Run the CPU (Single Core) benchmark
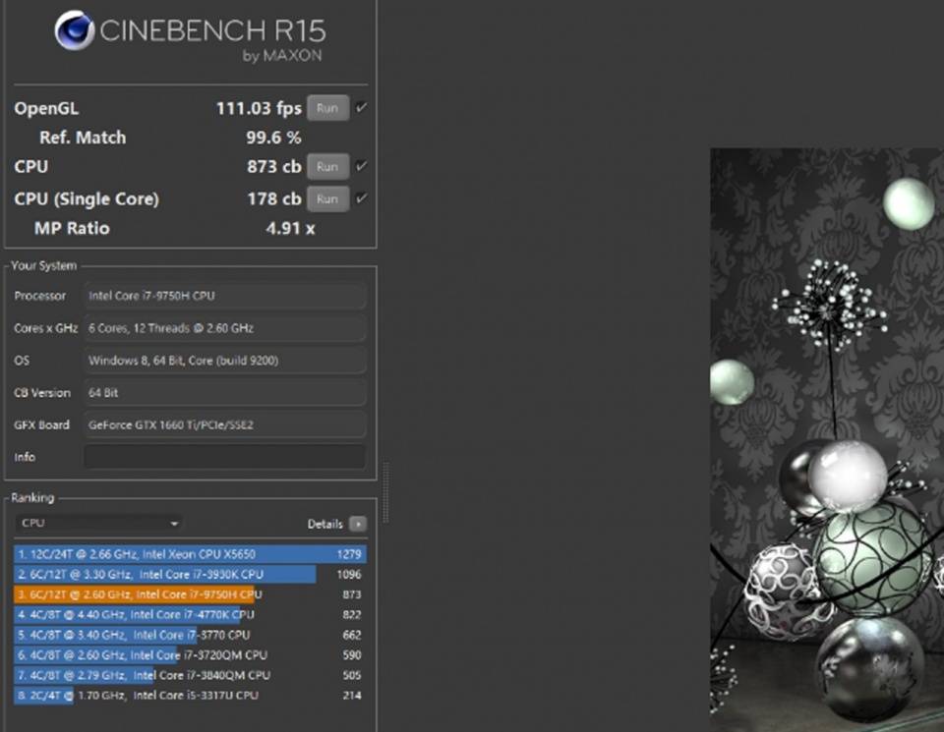The height and width of the screenshot is (732, 944). coord(327,199)
